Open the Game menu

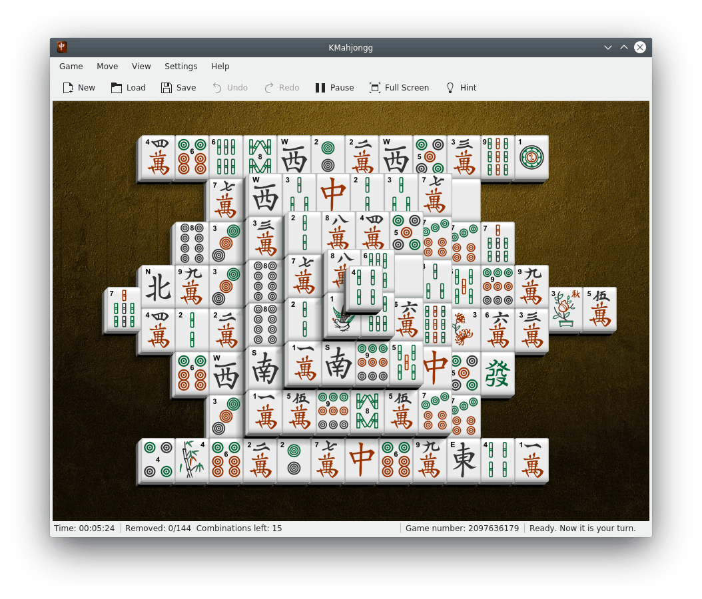click(x=71, y=66)
